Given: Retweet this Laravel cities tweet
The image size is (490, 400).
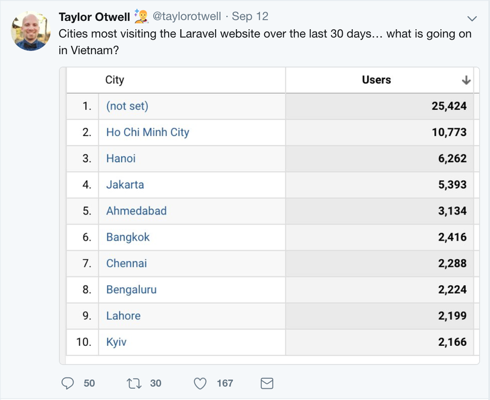Looking at the screenshot, I should (x=134, y=383).
